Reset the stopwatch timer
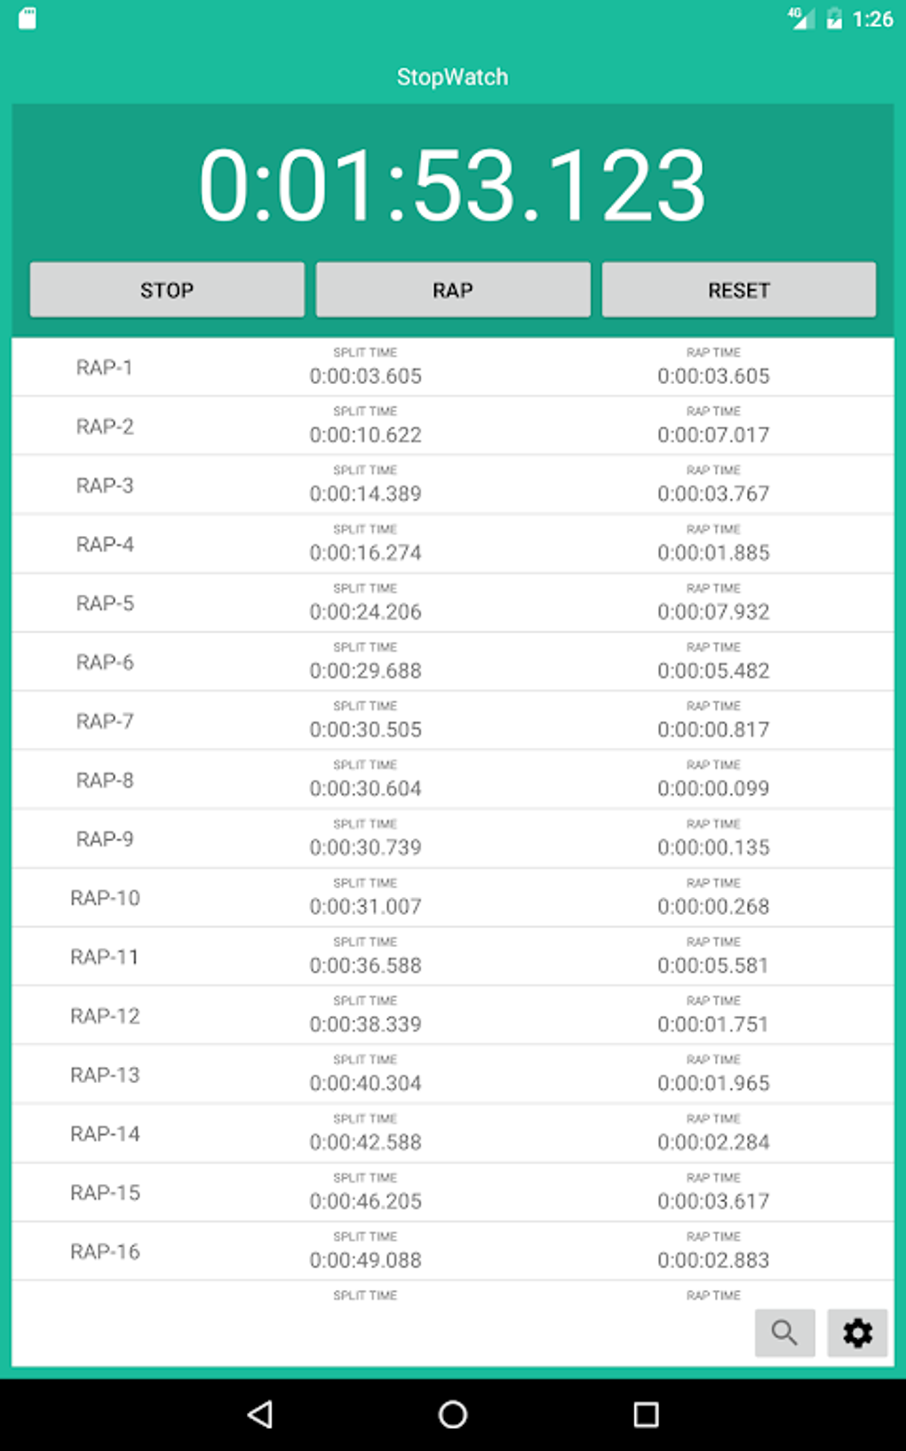The image size is (906, 1451). coord(738,290)
